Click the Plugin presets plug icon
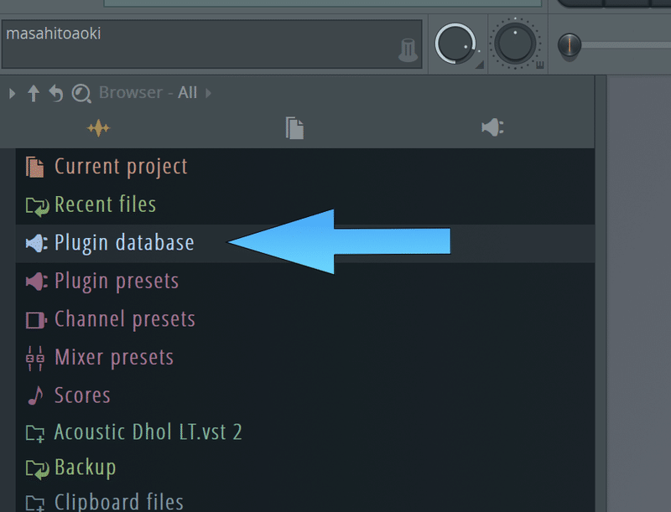Image resolution: width=671 pixels, height=512 pixels. [36, 282]
